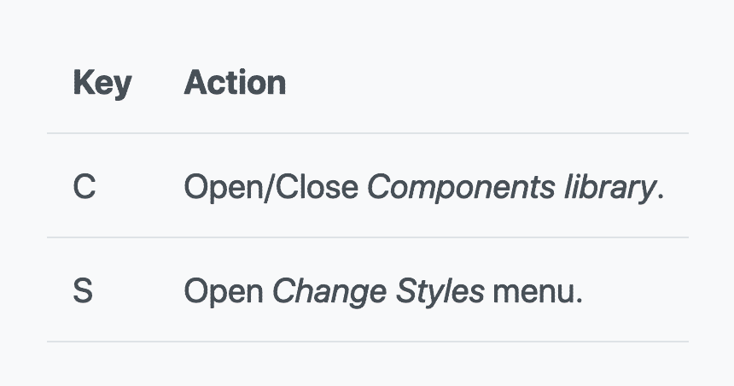Click the word Components in italics
Screen dimensions: 734x386
click(x=461, y=188)
